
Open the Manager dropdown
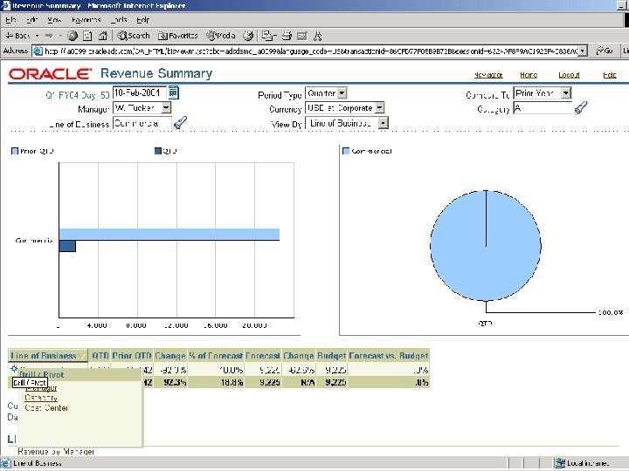point(142,108)
